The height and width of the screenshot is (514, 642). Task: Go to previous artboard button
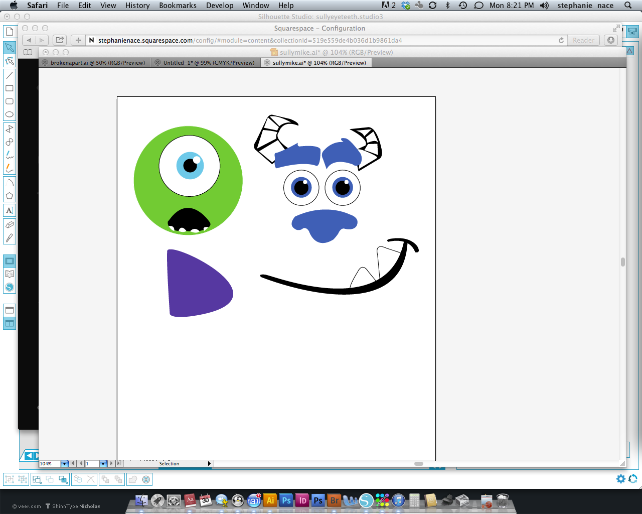click(x=81, y=463)
